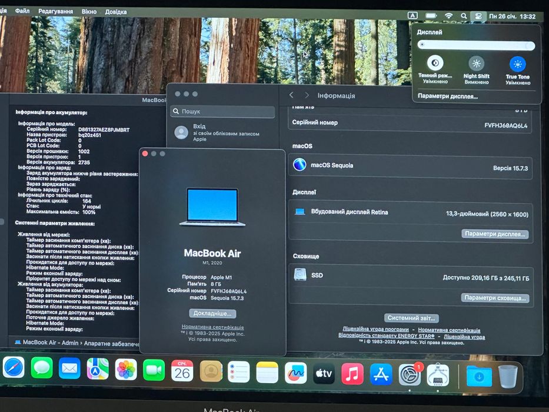Open Messages app in the Dock
The image size is (549, 412).
tap(42, 368)
